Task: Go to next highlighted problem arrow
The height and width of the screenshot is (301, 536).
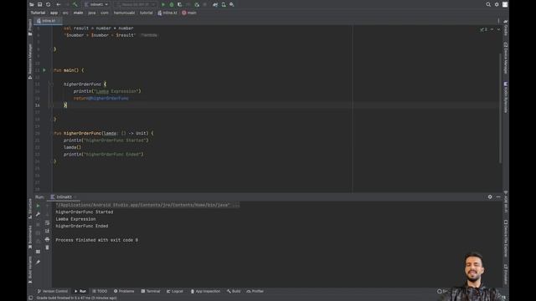Action: (498, 30)
